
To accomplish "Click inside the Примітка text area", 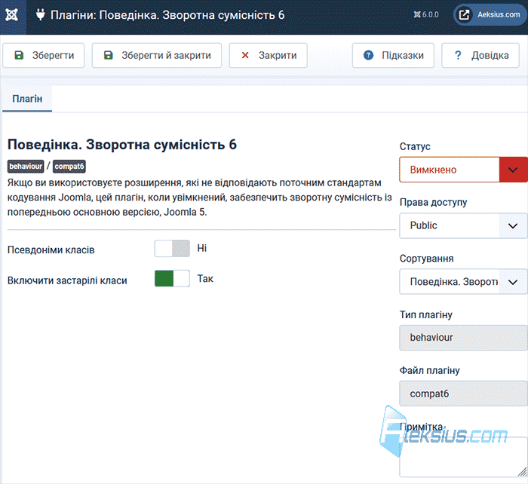I will 463,457.
